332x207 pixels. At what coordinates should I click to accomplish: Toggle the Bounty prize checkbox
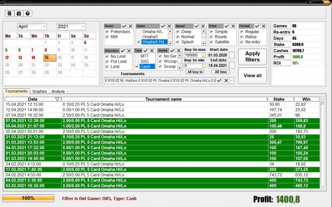coord(211,37)
